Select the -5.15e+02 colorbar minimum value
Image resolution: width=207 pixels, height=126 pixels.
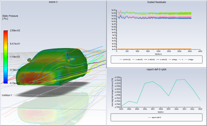[x=15, y=83]
